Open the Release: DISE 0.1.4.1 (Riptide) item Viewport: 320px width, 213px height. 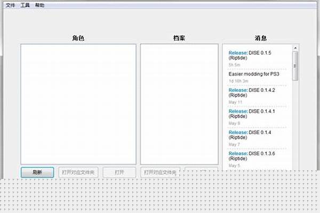pyautogui.click(x=252, y=114)
